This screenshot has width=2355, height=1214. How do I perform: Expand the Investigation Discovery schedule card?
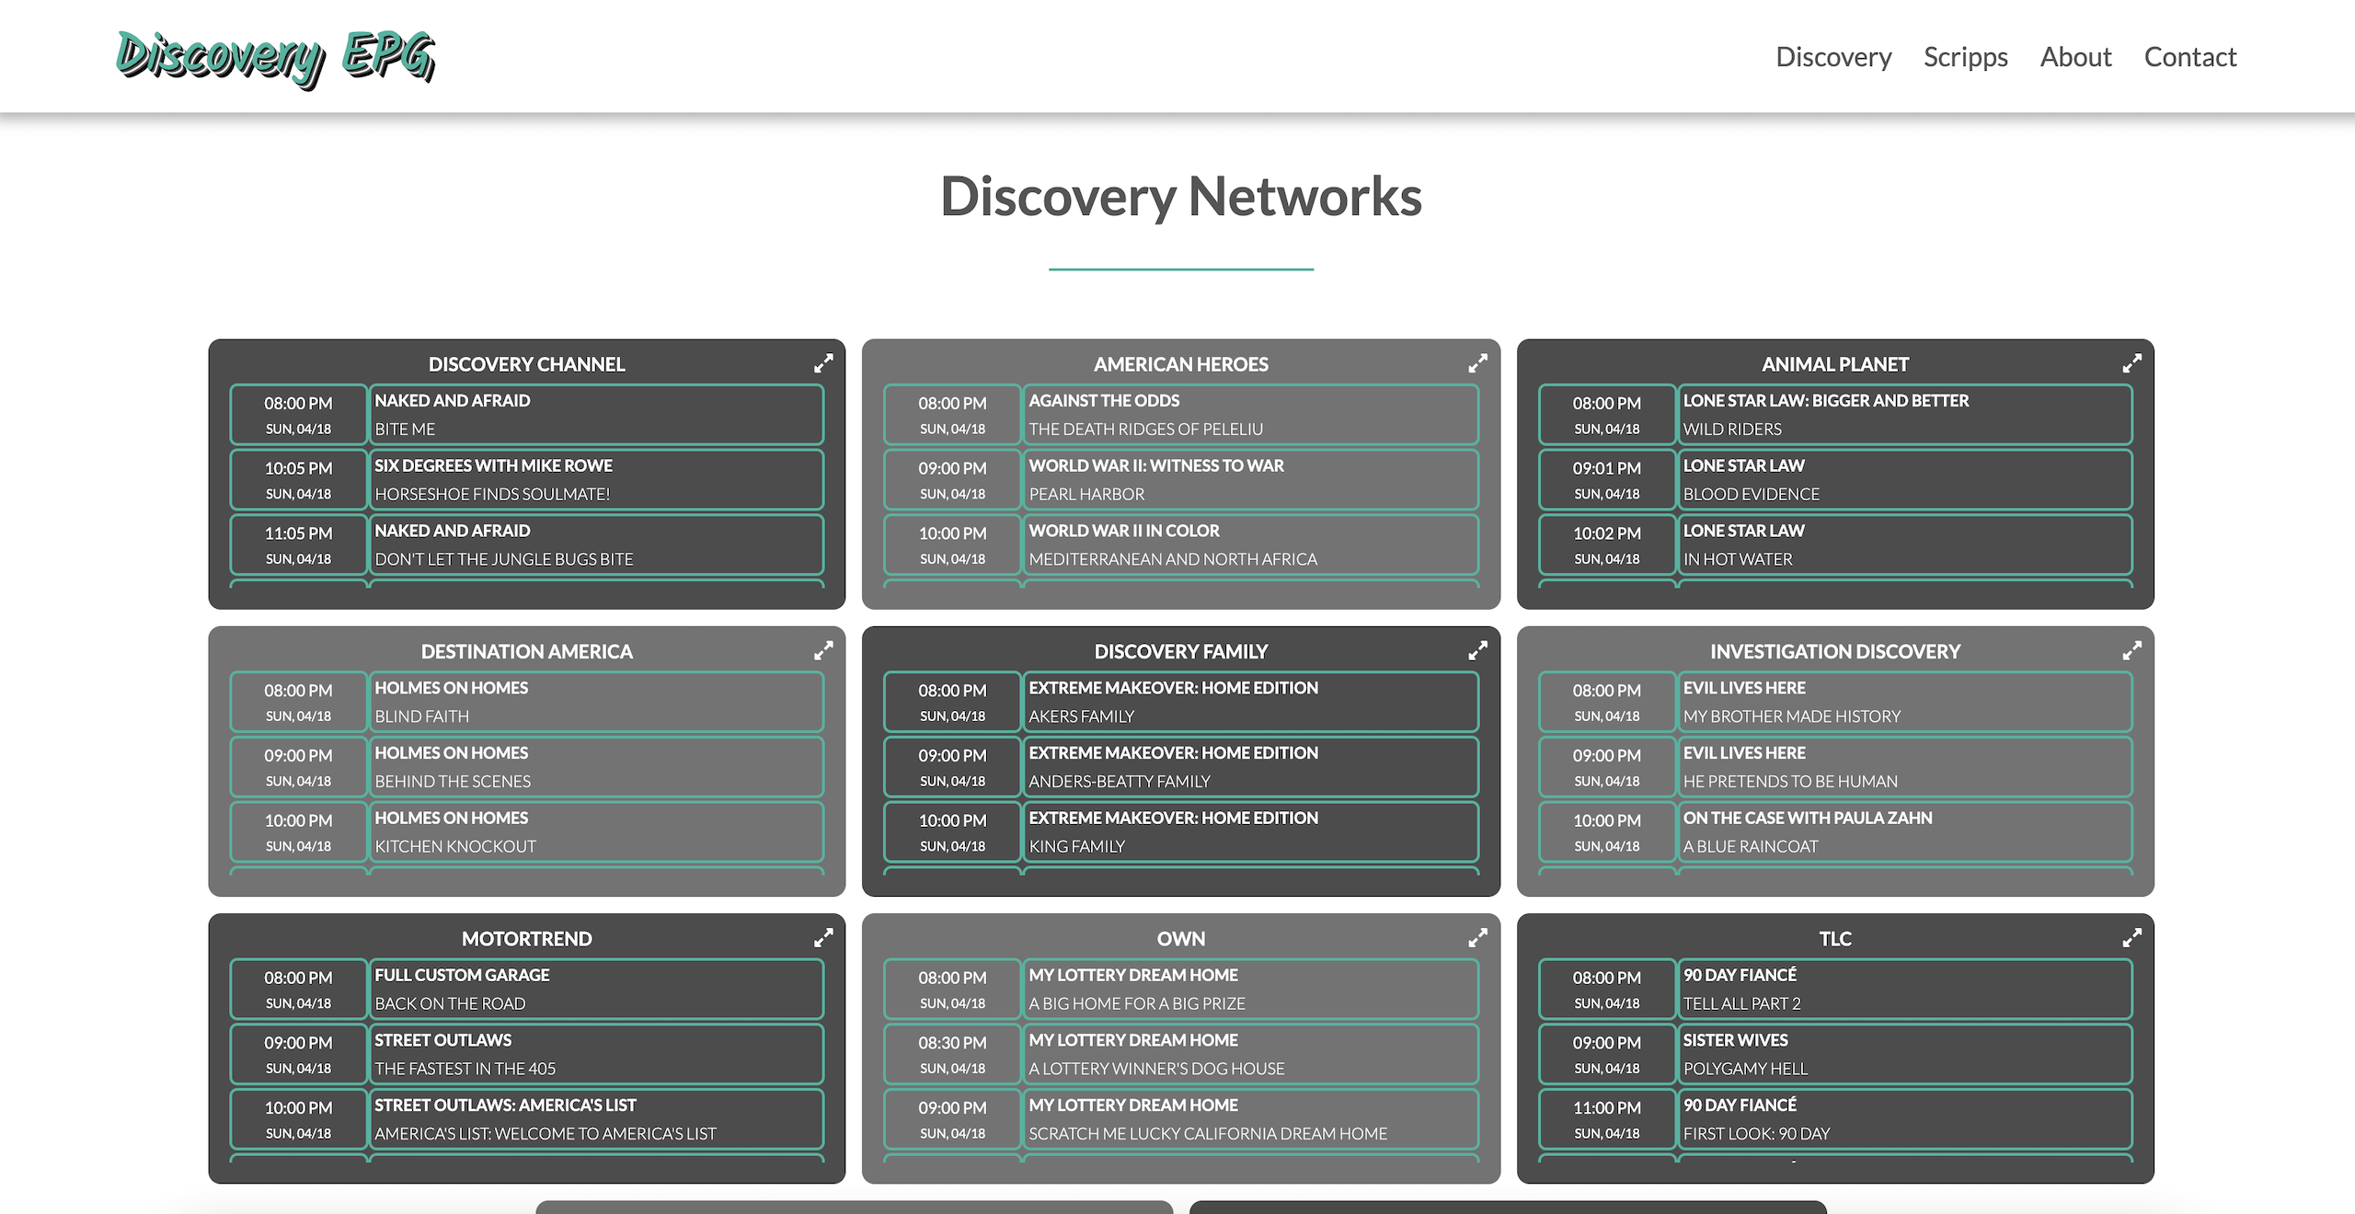[x=2131, y=650]
